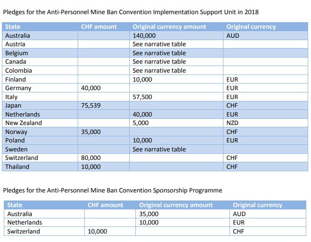Click the EUR currency cell in Finland's row
The image size is (311, 242).
tap(232, 79)
